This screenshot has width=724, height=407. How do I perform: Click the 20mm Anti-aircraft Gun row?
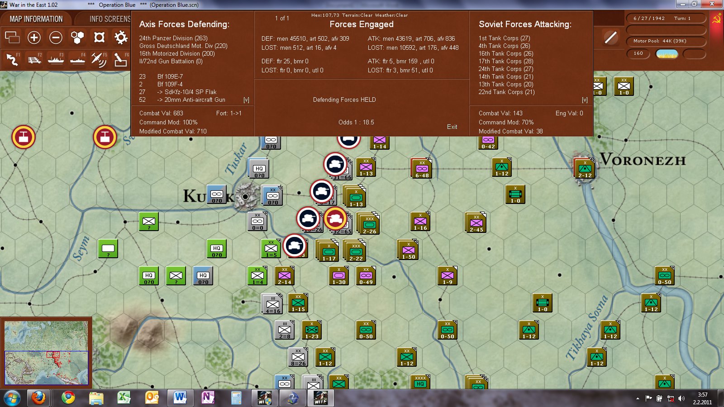pyautogui.click(x=182, y=99)
